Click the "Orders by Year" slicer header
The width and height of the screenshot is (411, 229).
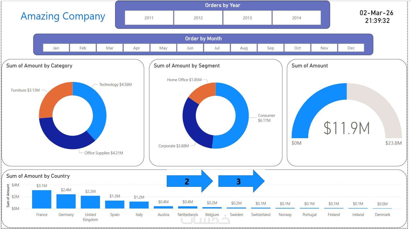coord(223,5)
